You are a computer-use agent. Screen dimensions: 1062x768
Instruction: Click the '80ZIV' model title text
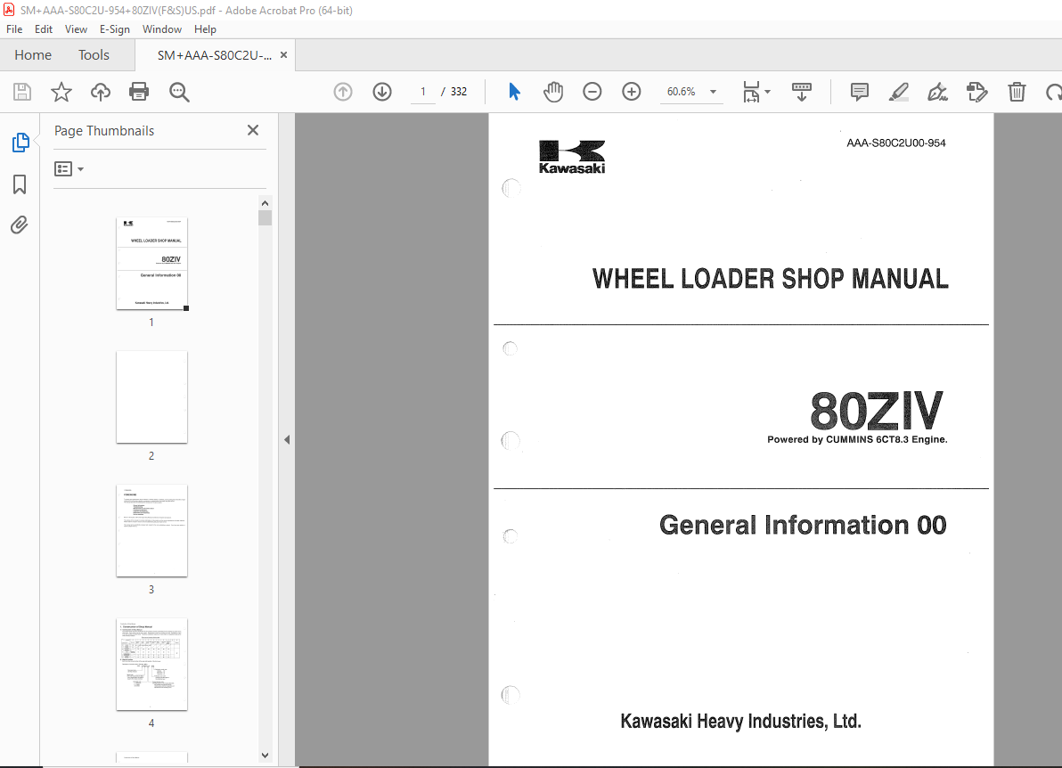click(x=876, y=411)
